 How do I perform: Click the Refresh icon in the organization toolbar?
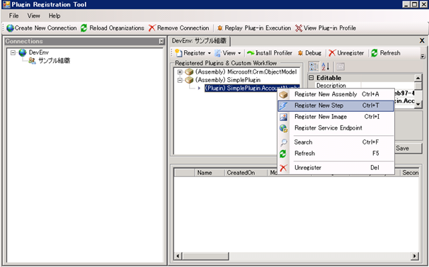tap(374, 53)
